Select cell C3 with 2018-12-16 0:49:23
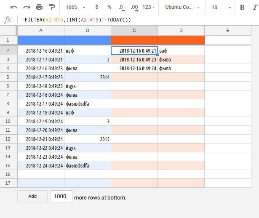The image size is (259, 218). (x=134, y=59)
